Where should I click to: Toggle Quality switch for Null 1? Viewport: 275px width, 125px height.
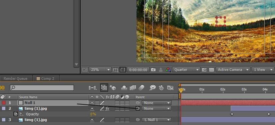(x=102, y=103)
